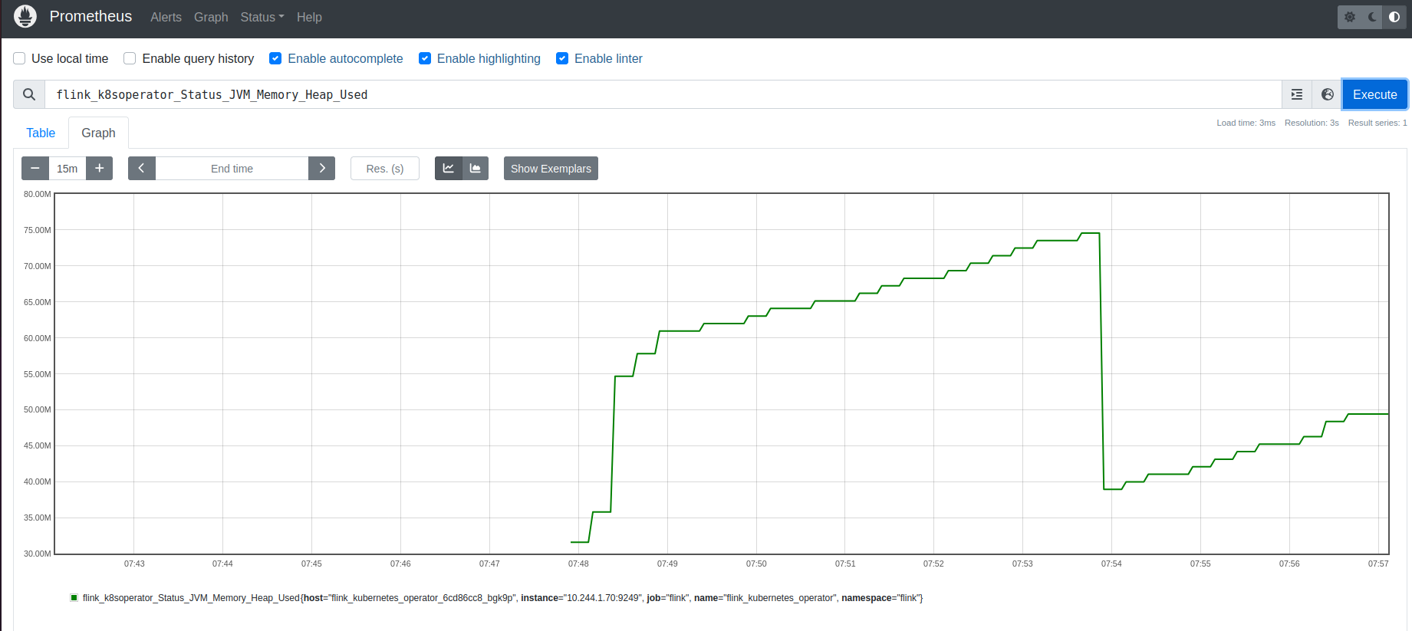The image size is (1412, 631).
Task: Click the Prometheus flame logo
Action: pyautogui.click(x=25, y=17)
